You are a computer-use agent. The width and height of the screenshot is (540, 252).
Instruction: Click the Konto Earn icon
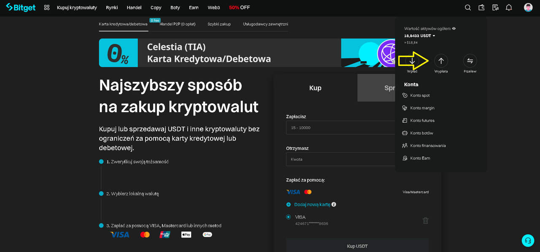pos(405,158)
